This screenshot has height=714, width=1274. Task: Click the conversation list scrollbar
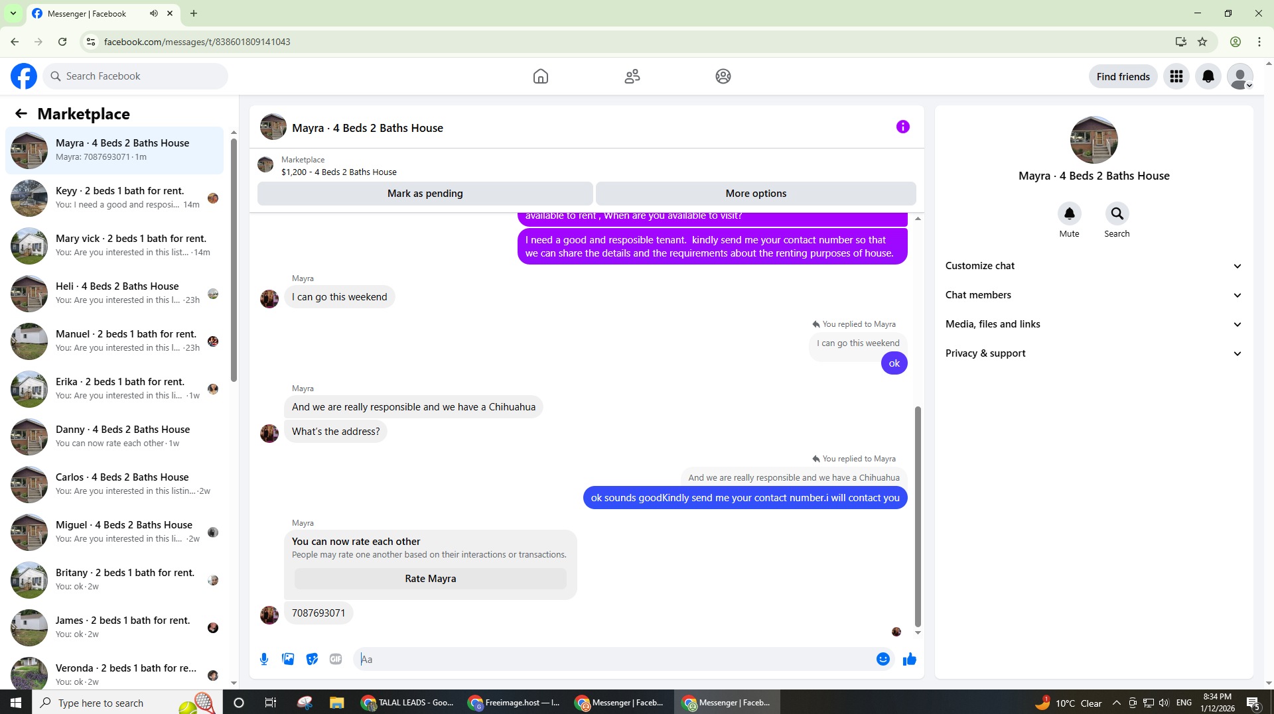coord(234,259)
